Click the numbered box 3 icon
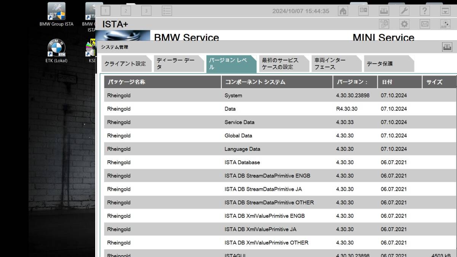The image size is (457, 257). (146, 11)
